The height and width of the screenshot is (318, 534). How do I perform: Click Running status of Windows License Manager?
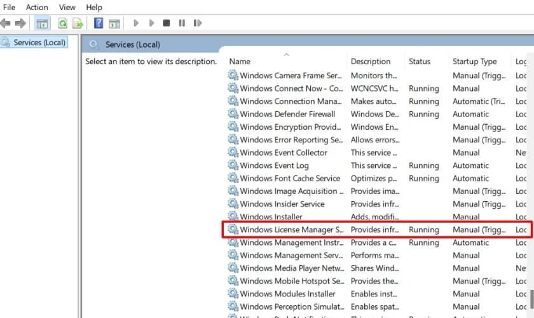423,230
